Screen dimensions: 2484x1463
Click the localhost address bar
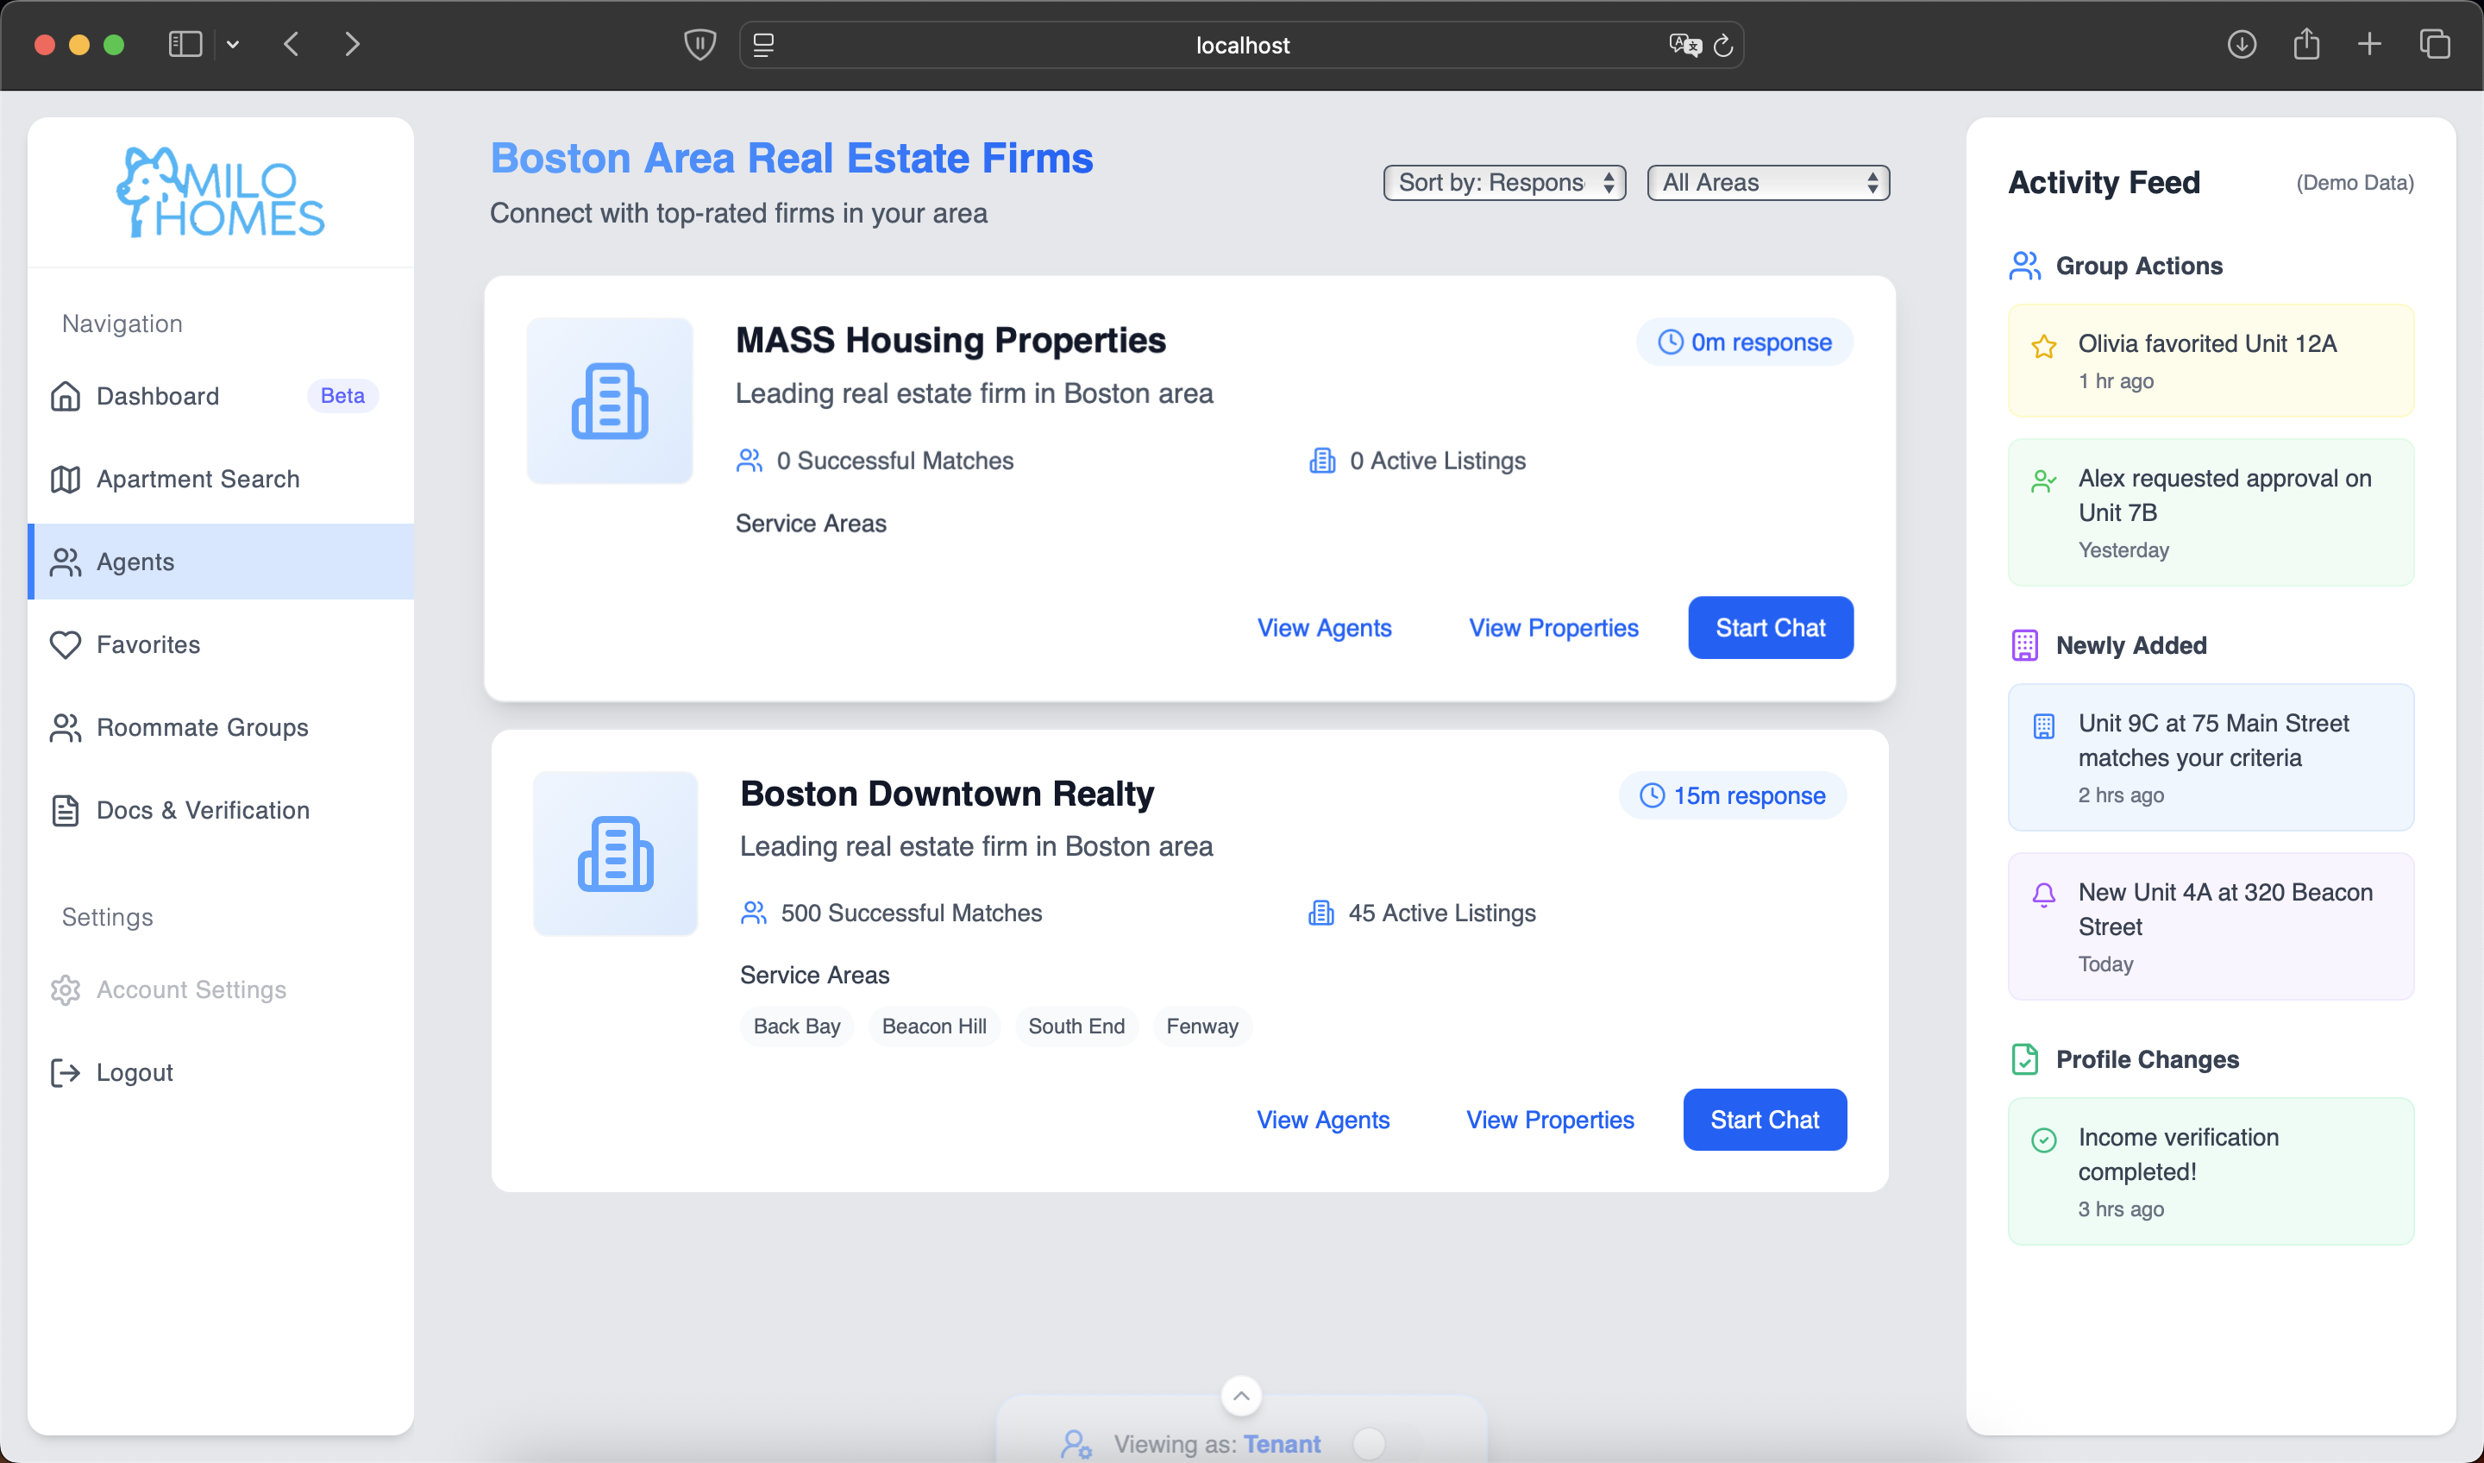pyautogui.click(x=1241, y=46)
